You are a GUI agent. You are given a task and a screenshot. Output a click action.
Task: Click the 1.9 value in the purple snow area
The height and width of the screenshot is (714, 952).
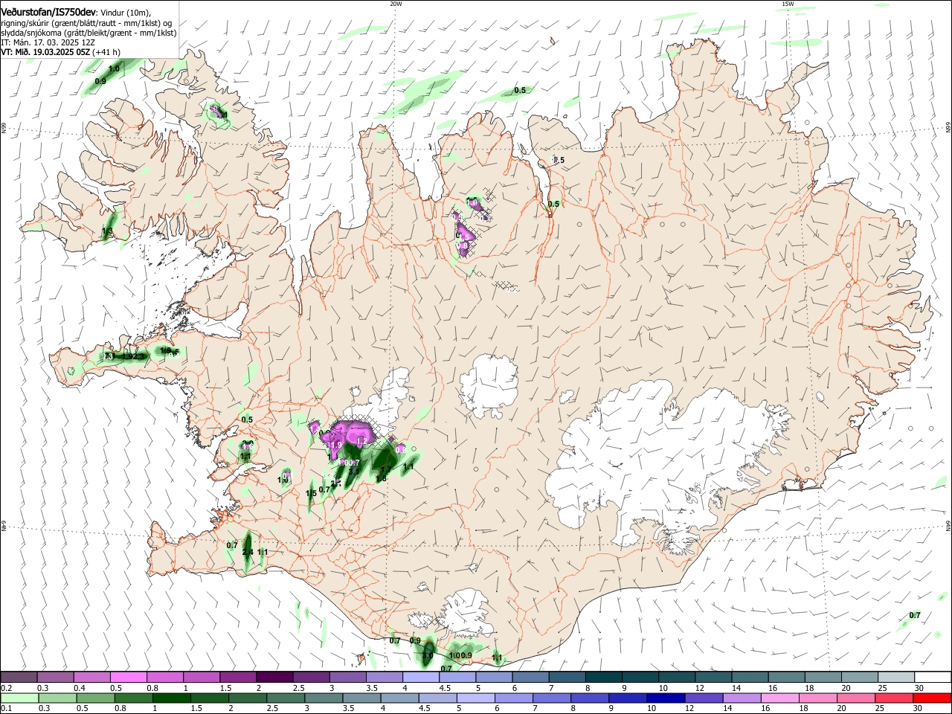point(336,445)
